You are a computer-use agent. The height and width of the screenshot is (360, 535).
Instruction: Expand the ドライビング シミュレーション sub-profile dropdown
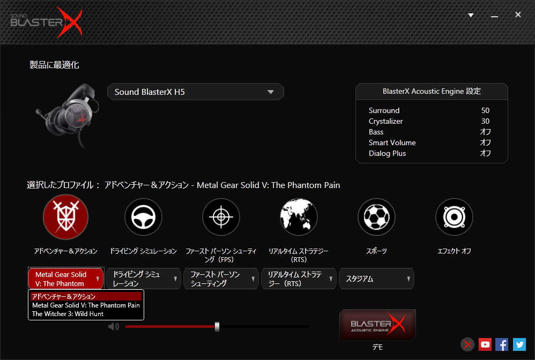pyautogui.click(x=143, y=279)
